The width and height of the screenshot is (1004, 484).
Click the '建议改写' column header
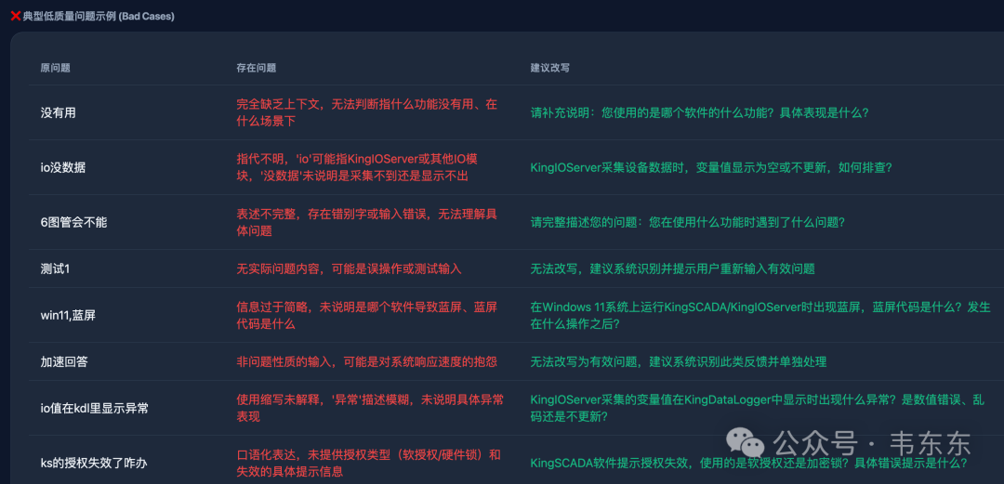coord(550,68)
